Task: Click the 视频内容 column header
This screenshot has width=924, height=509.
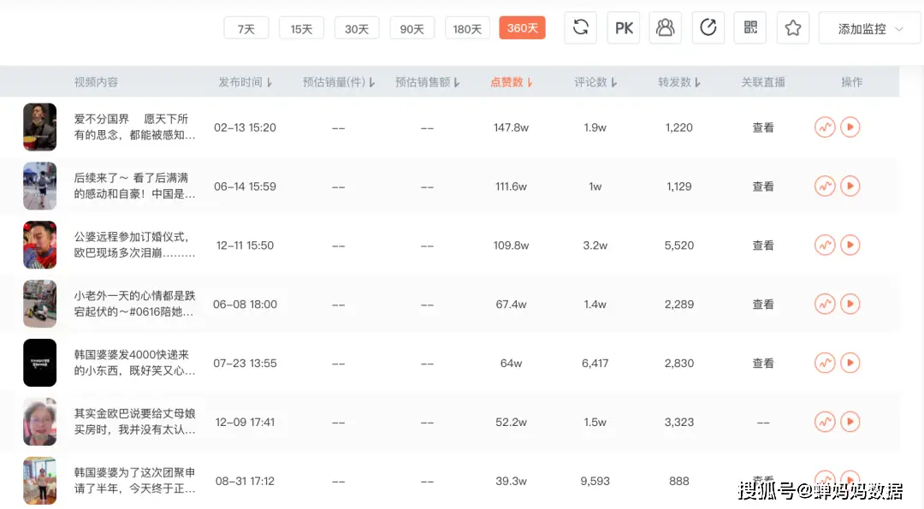Action: (x=96, y=82)
